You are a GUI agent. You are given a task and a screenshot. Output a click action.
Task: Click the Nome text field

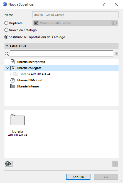[75, 15]
